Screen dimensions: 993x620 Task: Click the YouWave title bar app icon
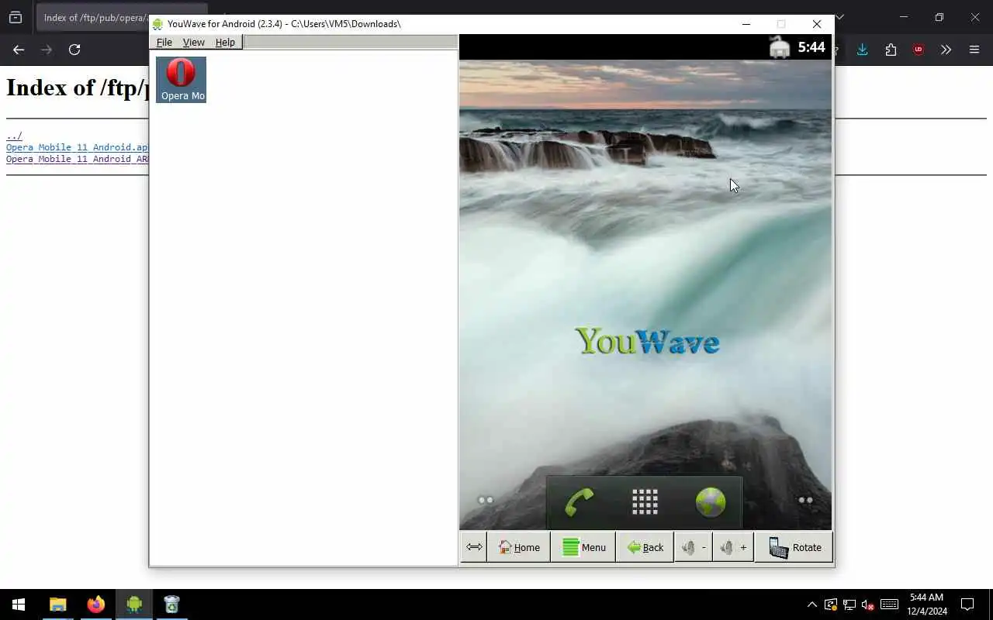click(x=158, y=24)
